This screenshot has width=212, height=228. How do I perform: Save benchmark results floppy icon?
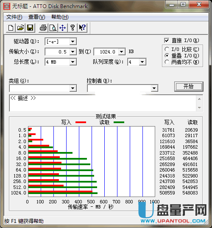click(30, 28)
